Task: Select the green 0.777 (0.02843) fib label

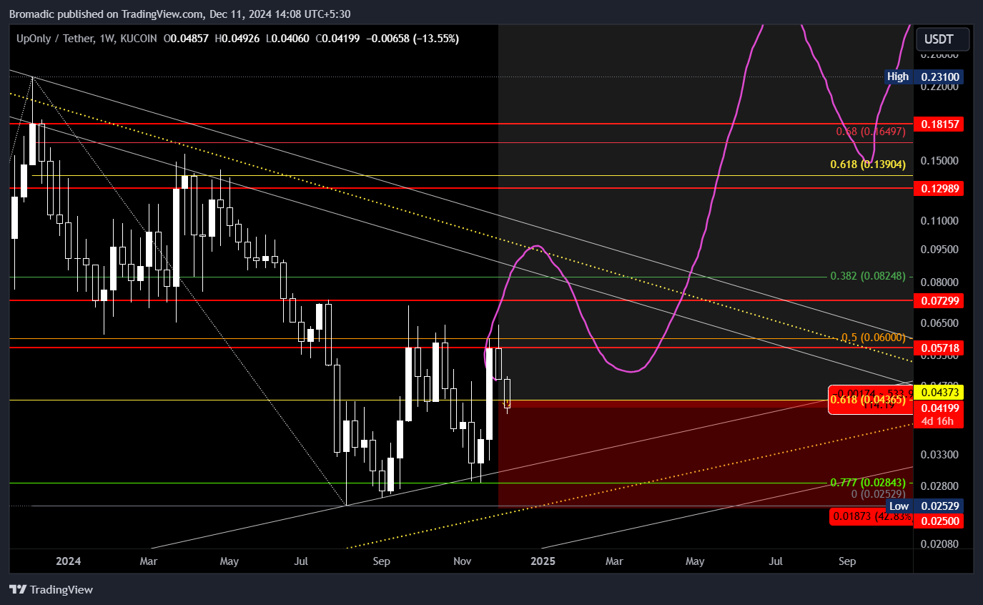Action: pyautogui.click(x=868, y=483)
